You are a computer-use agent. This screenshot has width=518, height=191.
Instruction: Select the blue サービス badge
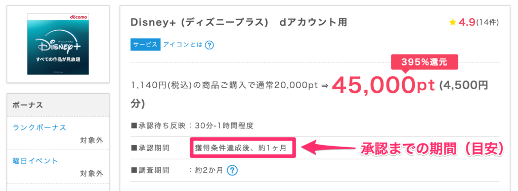[x=145, y=45]
